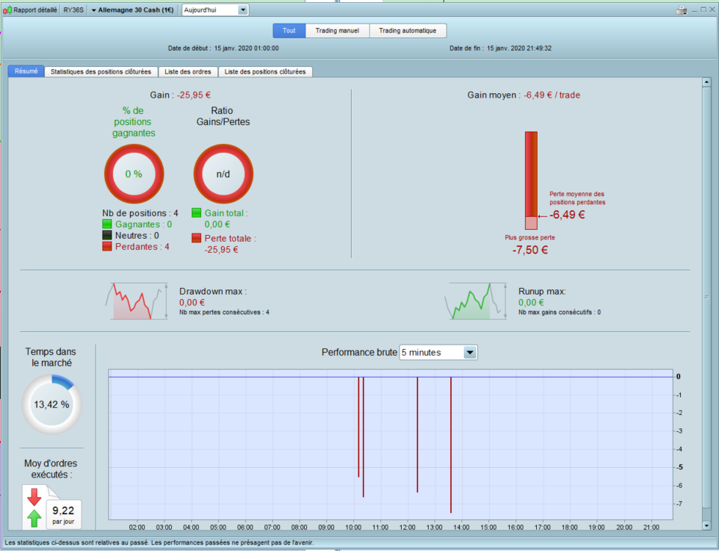Open Statistiques des positions clôturées tab

[x=101, y=71]
